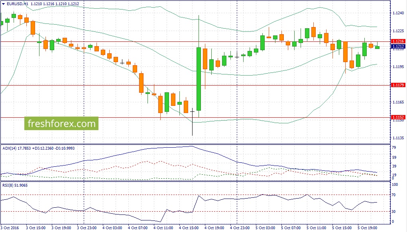Viewport: 407px width, 232px height.
Task: Click the 3 Oct 23:00 time label
Action: click(87, 228)
